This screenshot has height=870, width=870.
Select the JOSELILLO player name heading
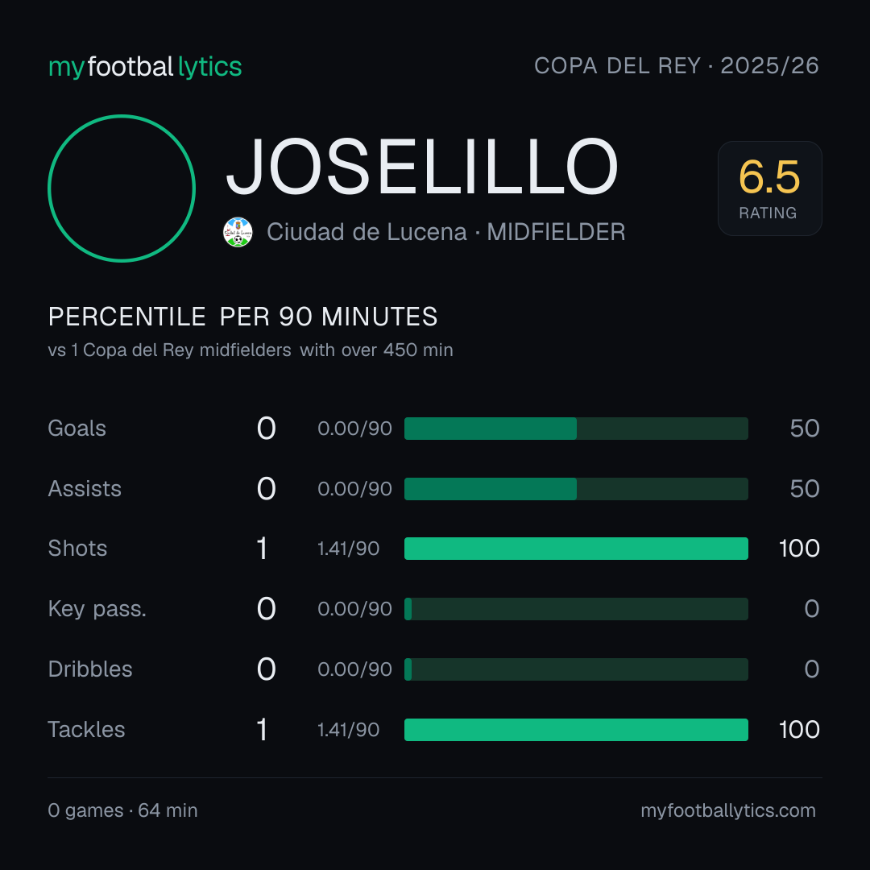click(421, 167)
